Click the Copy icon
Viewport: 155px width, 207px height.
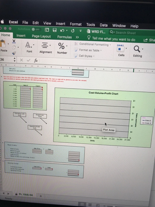(x=14, y=47)
